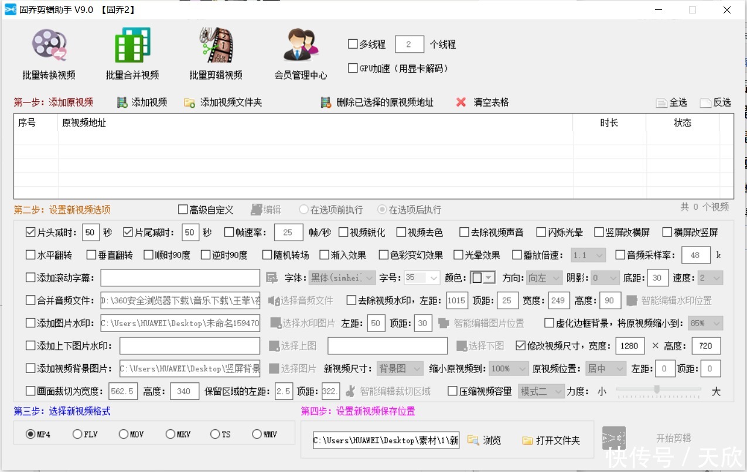Open the subtitle 颜色 color picker
747x472 pixels.
483,277
